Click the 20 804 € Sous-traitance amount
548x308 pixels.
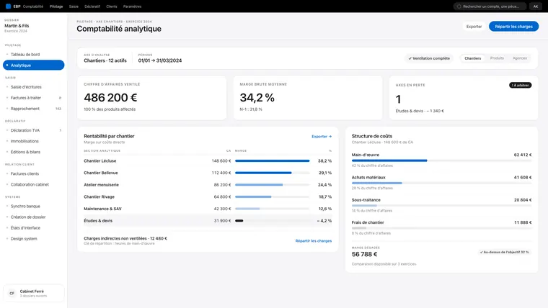pyautogui.click(x=523, y=200)
